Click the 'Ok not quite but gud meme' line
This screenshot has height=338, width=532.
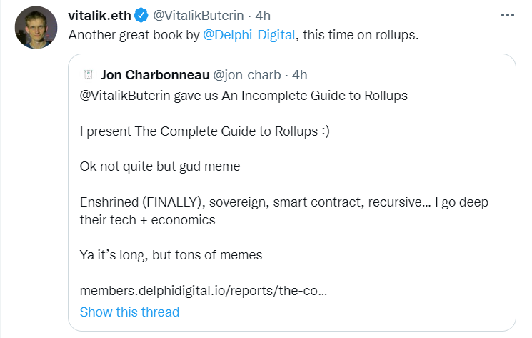(160, 166)
